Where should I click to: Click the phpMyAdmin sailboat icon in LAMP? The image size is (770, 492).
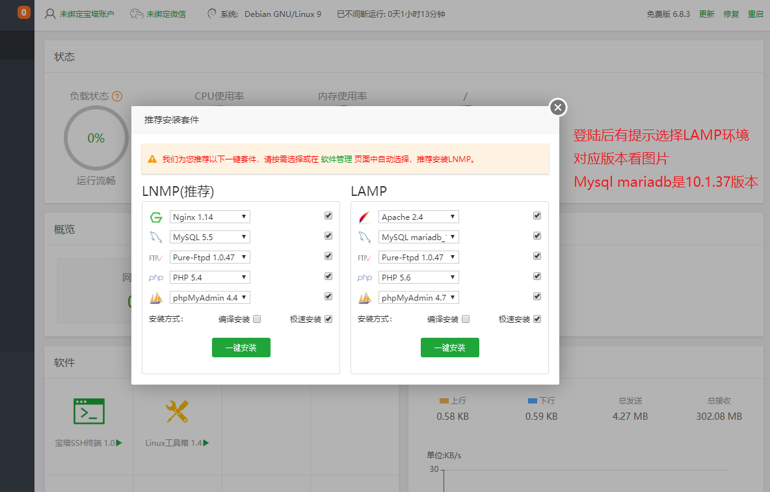click(365, 298)
